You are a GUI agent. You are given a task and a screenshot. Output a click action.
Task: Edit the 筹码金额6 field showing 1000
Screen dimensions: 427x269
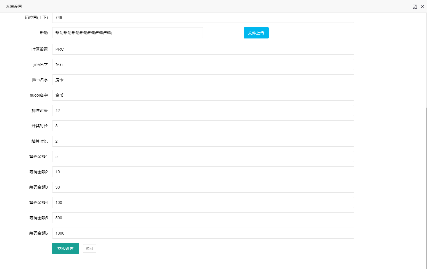coord(203,233)
